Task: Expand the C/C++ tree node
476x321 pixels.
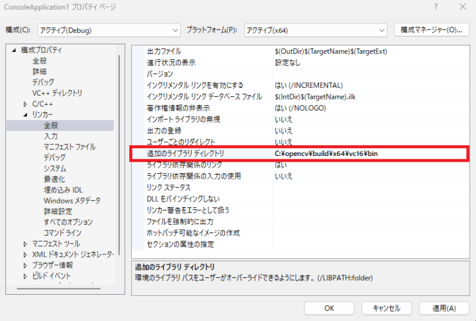Action: (26, 104)
